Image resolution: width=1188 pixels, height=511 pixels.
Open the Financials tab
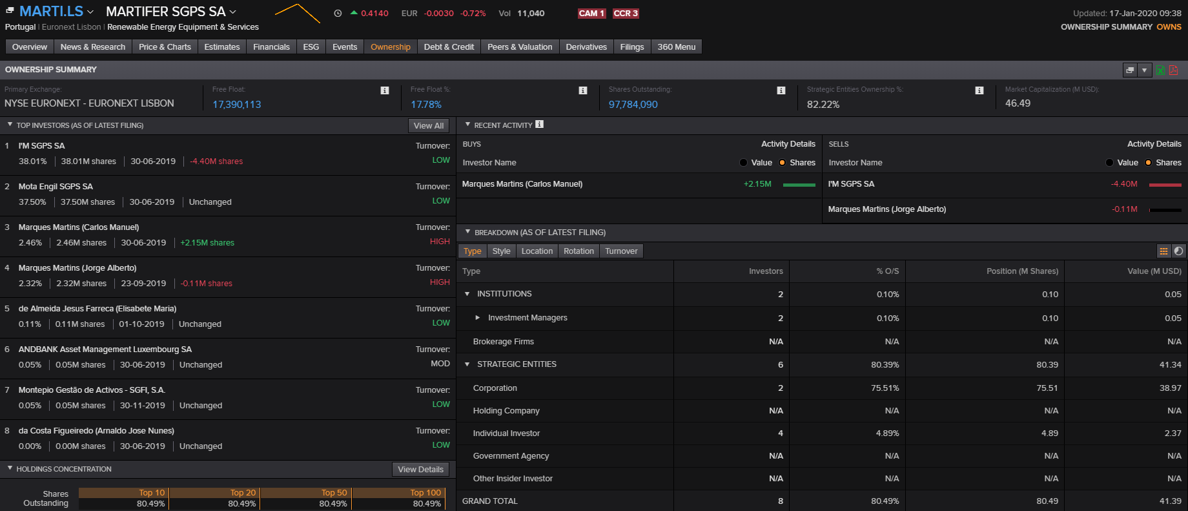coord(271,47)
